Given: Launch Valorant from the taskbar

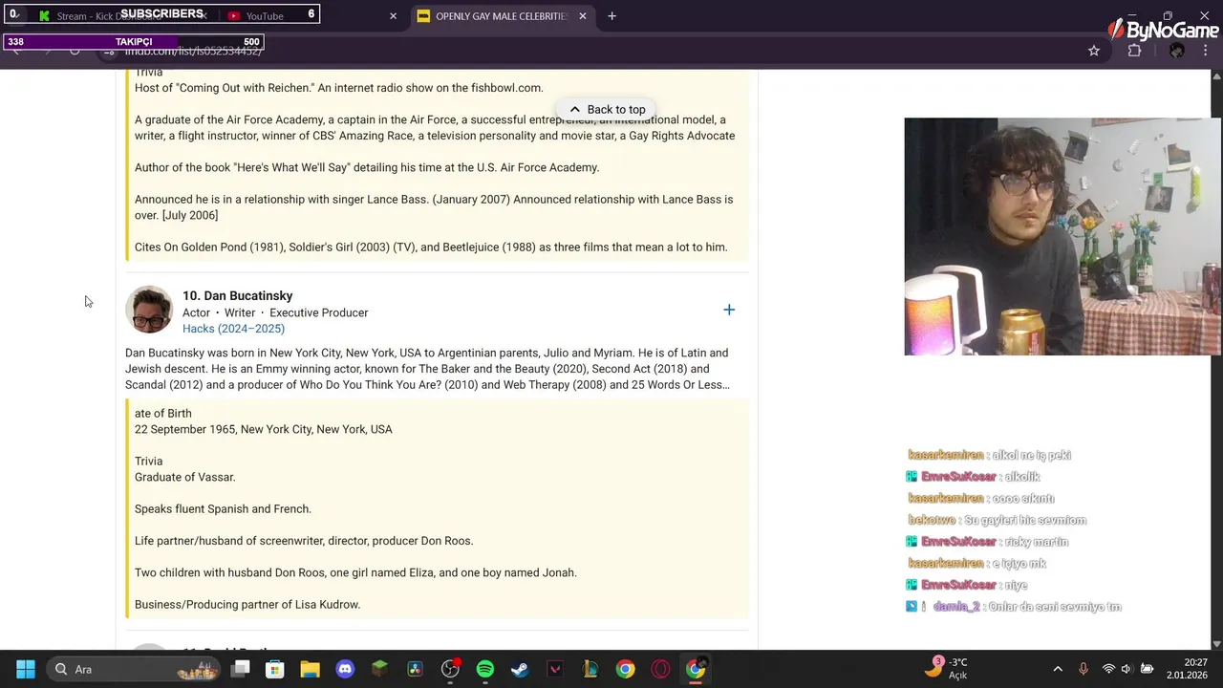Looking at the screenshot, I should click(x=555, y=669).
